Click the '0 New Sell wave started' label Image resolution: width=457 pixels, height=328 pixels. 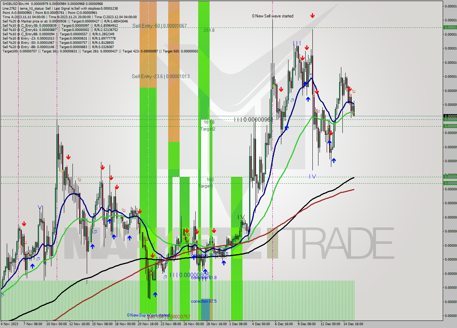[x=273, y=16]
